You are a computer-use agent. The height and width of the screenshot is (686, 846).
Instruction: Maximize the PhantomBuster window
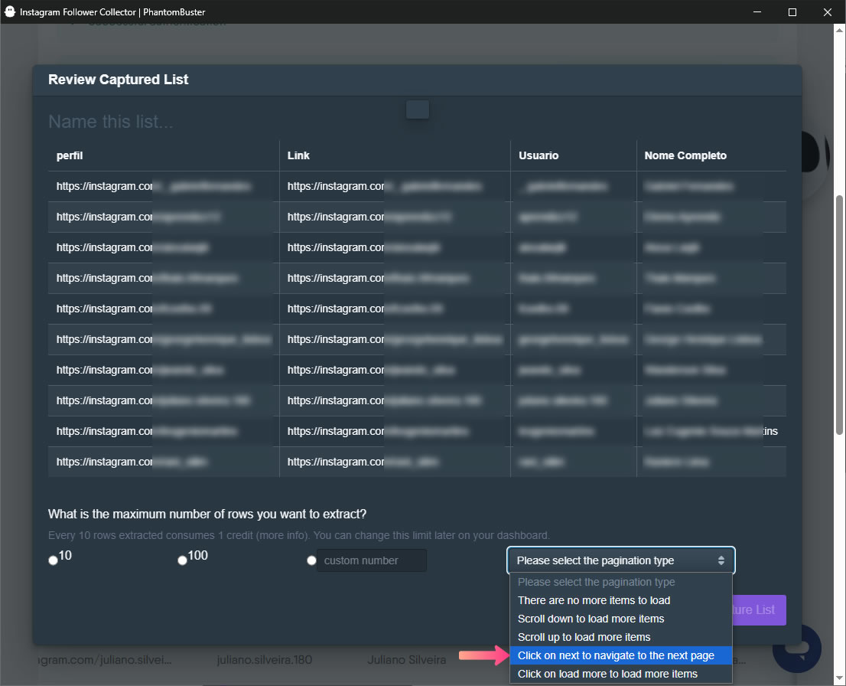point(792,12)
